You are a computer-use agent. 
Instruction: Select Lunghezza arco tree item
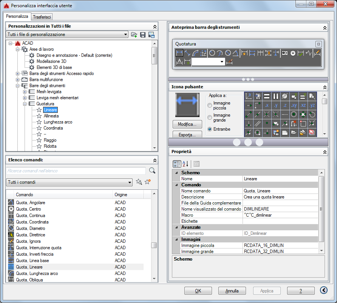[x=58, y=122]
